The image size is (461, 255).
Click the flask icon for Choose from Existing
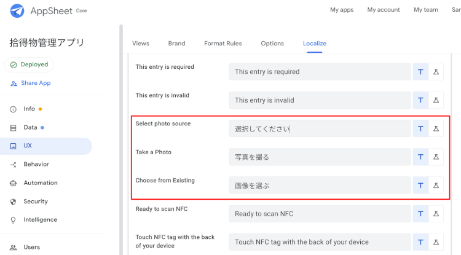(x=436, y=186)
